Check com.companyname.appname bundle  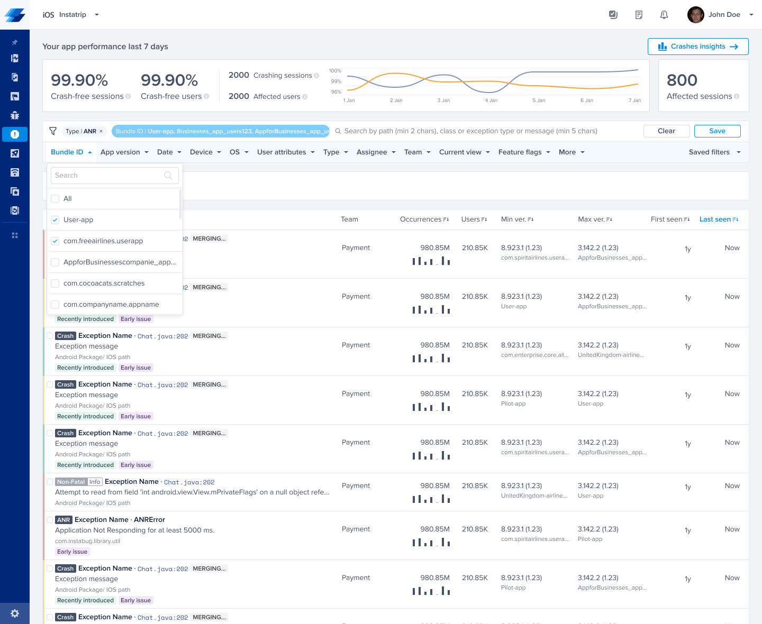point(55,305)
